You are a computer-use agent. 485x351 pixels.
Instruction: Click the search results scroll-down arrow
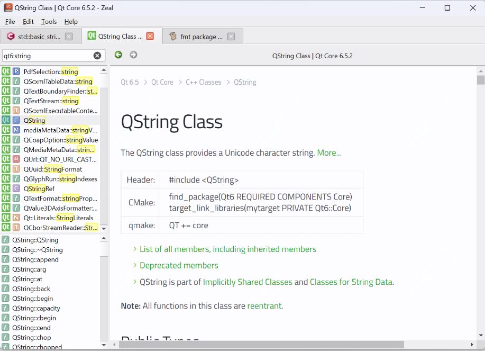[104, 228]
